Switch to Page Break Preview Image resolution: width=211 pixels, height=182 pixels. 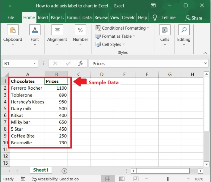pyautogui.click(x=136, y=179)
